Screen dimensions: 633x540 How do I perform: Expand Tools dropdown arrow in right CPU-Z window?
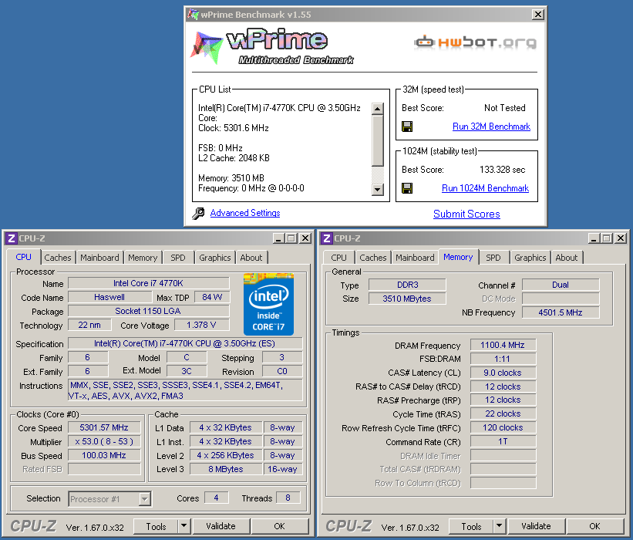point(499,526)
